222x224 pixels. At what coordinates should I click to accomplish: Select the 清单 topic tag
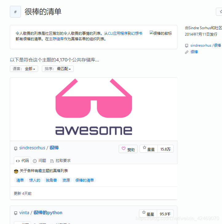click(20, 180)
